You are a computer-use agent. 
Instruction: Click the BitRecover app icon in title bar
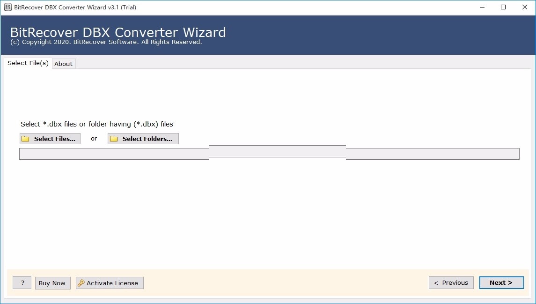click(7, 7)
